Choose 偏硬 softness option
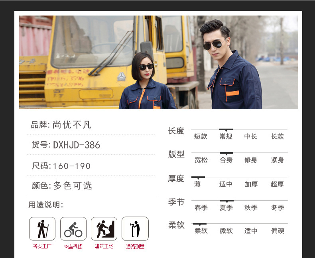 [278, 231]
